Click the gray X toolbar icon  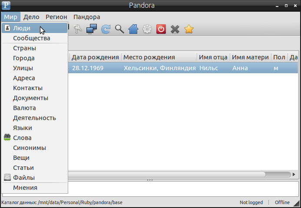[x=175, y=29]
